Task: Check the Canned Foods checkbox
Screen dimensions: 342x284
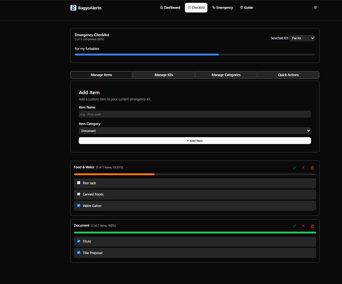Action: [x=79, y=194]
